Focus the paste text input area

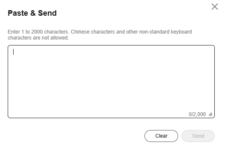coord(111,82)
